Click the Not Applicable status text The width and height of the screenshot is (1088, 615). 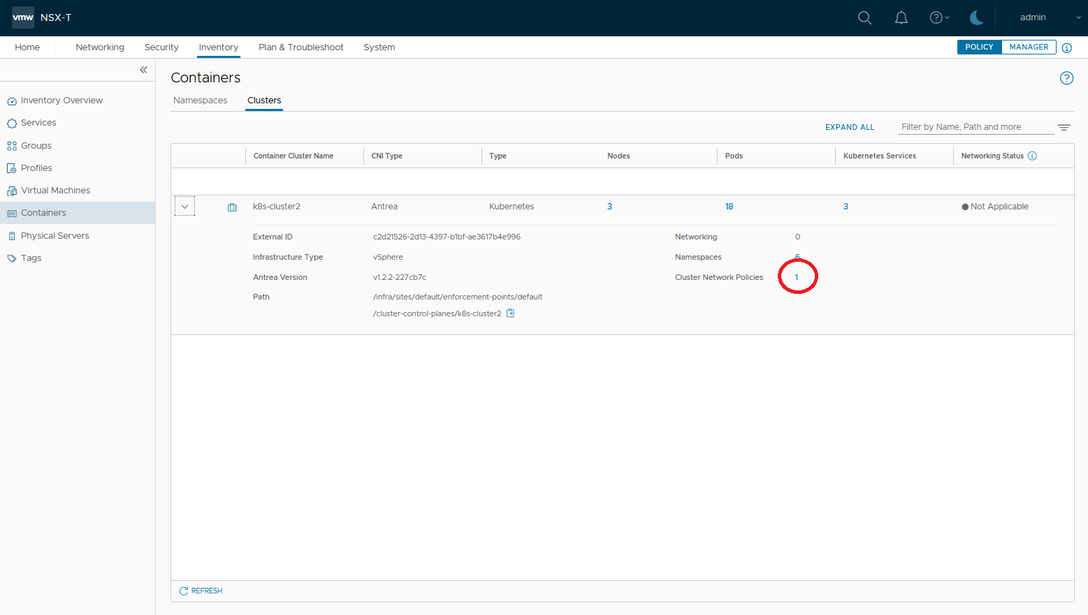[999, 207]
